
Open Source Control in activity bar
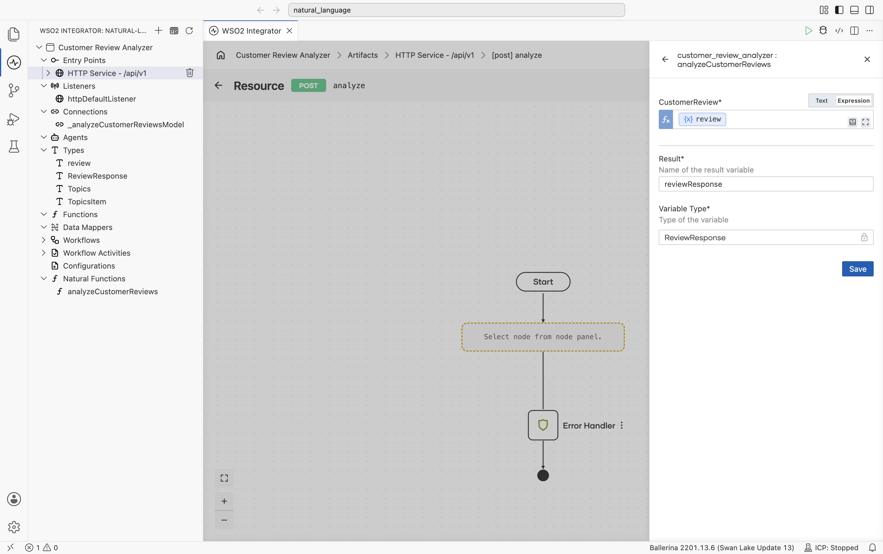pos(13,90)
